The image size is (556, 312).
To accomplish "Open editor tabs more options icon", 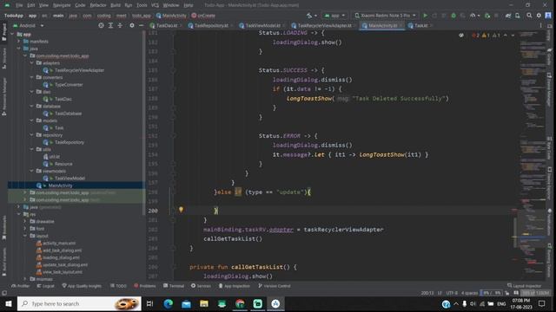I will pyautogui.click(x=540, y=25).
